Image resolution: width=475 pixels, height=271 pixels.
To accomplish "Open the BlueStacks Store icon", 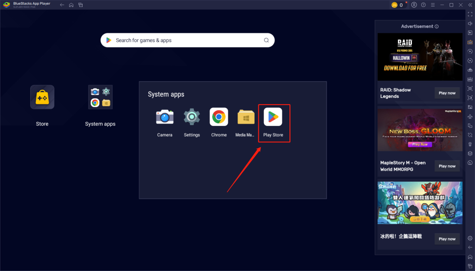I will tap(42, 97).
